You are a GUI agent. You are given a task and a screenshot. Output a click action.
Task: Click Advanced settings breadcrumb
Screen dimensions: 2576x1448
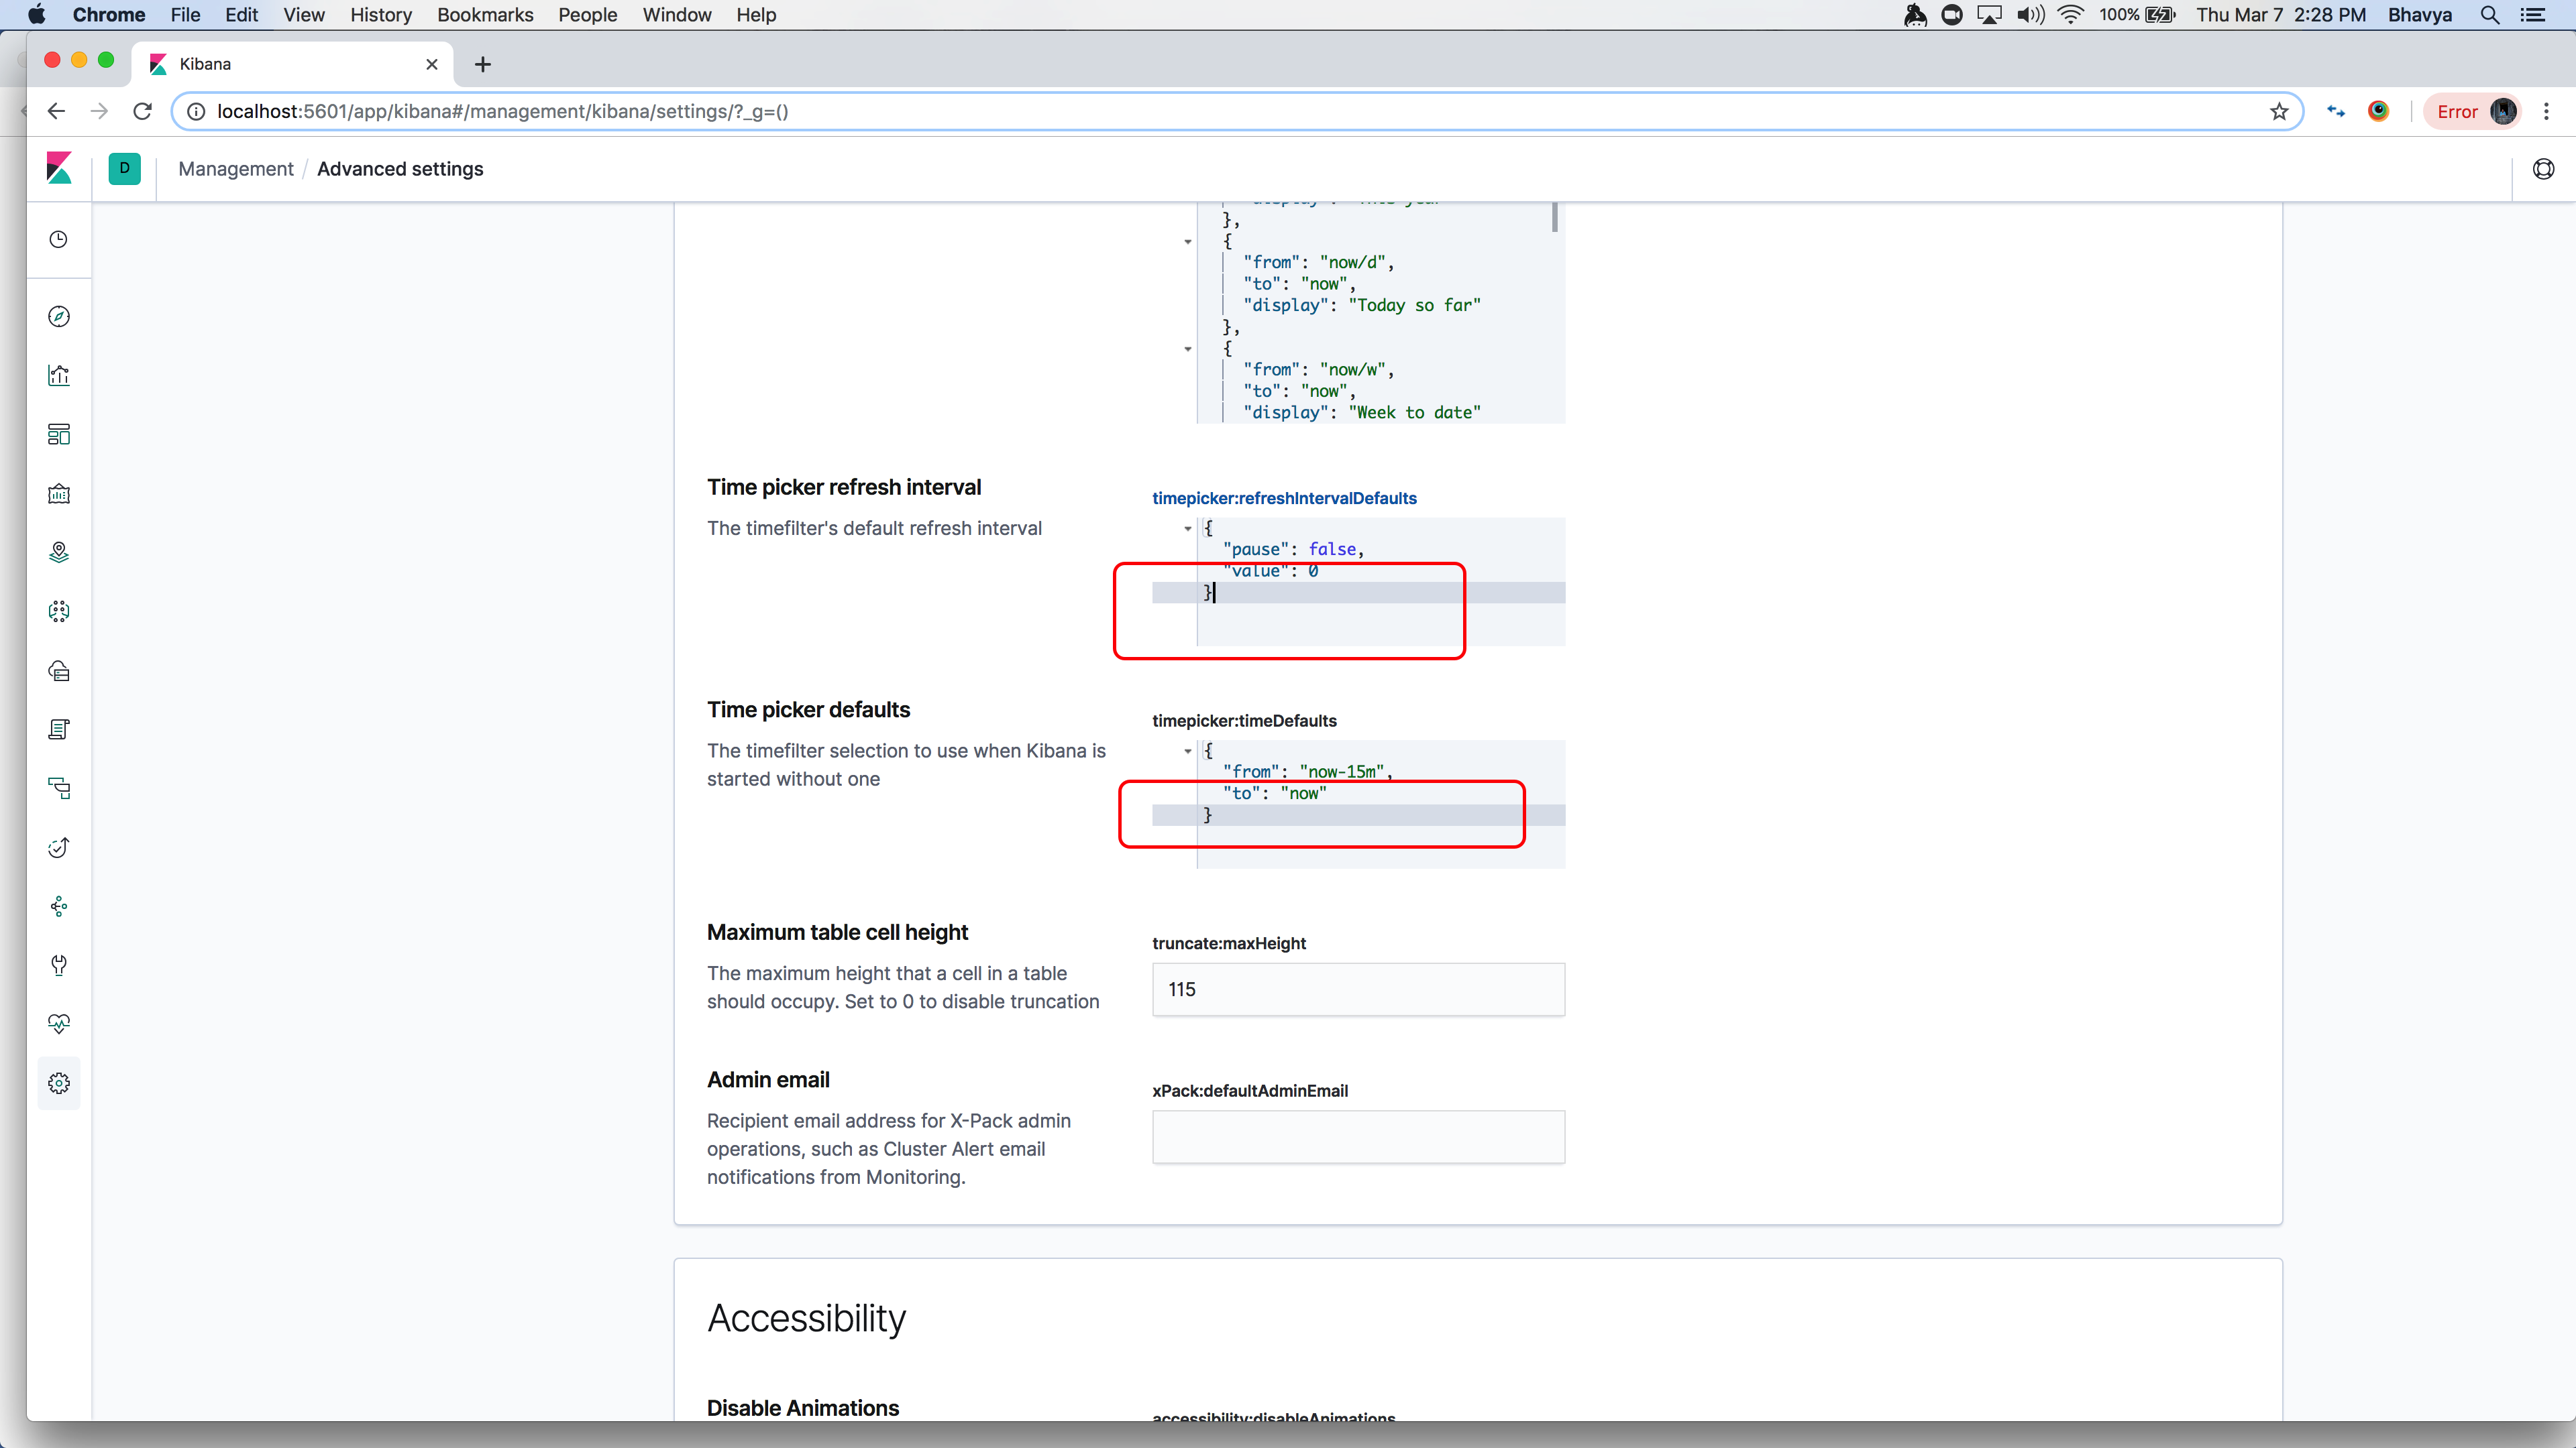pos(400,169)
